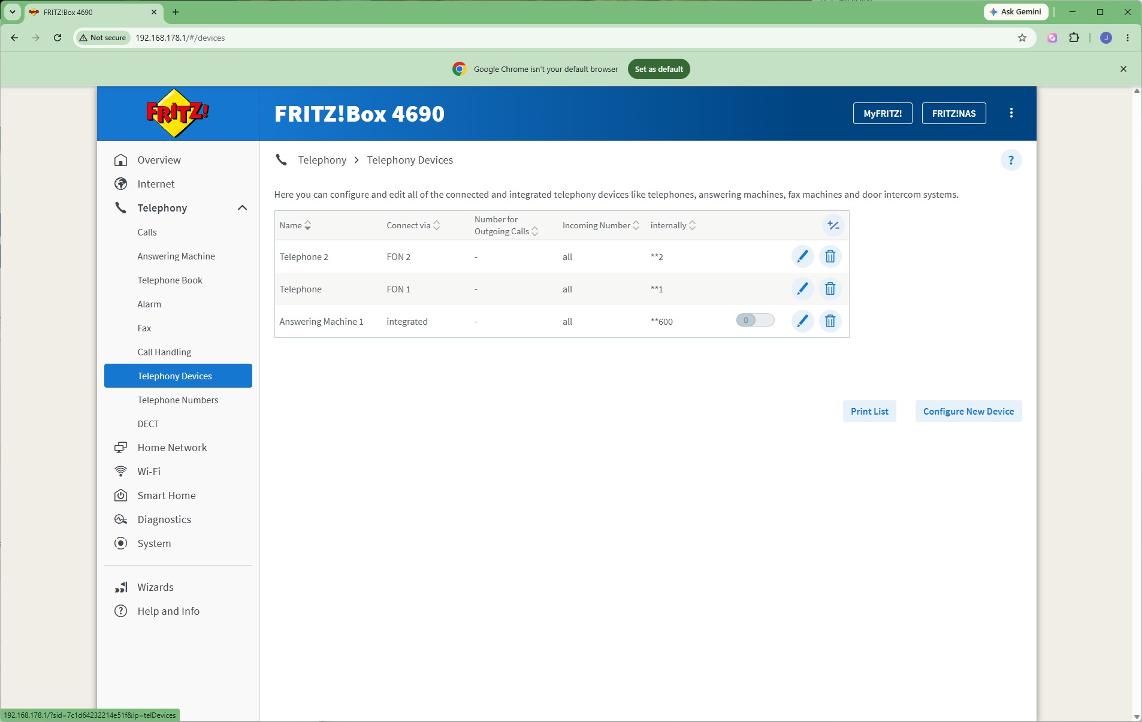Open the help question mark icon
The image size is (1142, 722).
coord(1011,160)
